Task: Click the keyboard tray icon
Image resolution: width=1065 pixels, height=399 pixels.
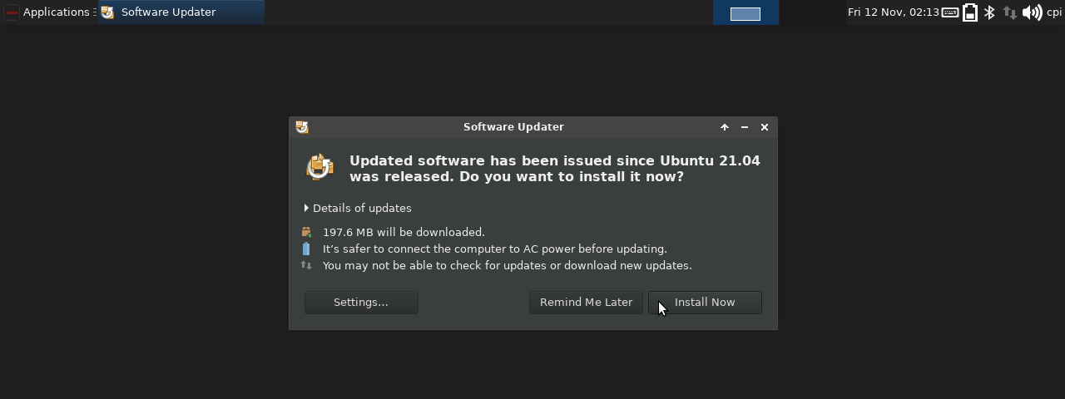Action: pos(950,12)
